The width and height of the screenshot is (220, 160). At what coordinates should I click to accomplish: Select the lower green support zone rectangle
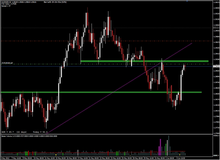[x=101, y=92]
